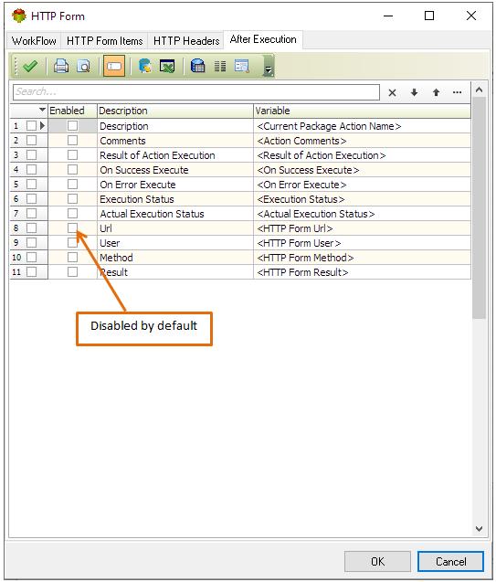496x582 pixels.
Task: Click the OK button
Action: 377,562
